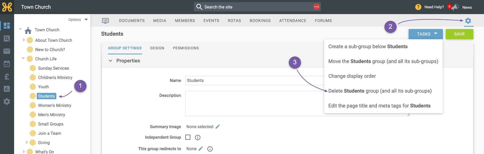Switch to the Forums tab
The image size is (484, 154).
[323, 21]
